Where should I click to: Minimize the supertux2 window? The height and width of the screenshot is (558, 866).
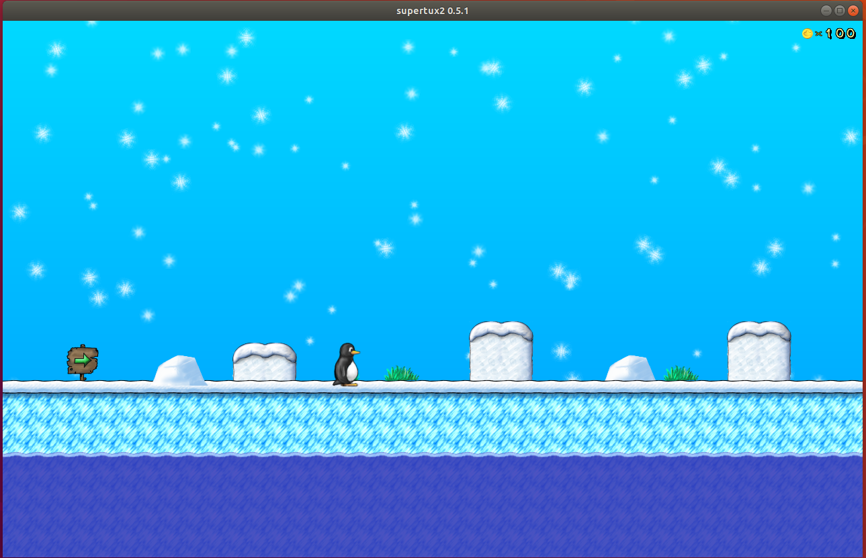click(826, 11)
